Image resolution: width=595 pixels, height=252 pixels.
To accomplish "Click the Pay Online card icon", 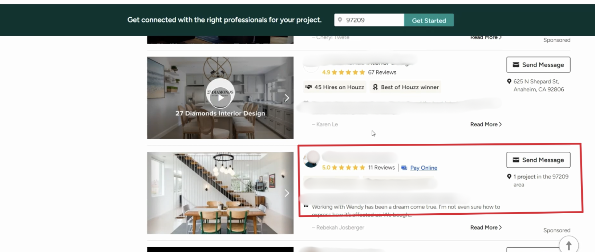I will [x=404, y=168].
